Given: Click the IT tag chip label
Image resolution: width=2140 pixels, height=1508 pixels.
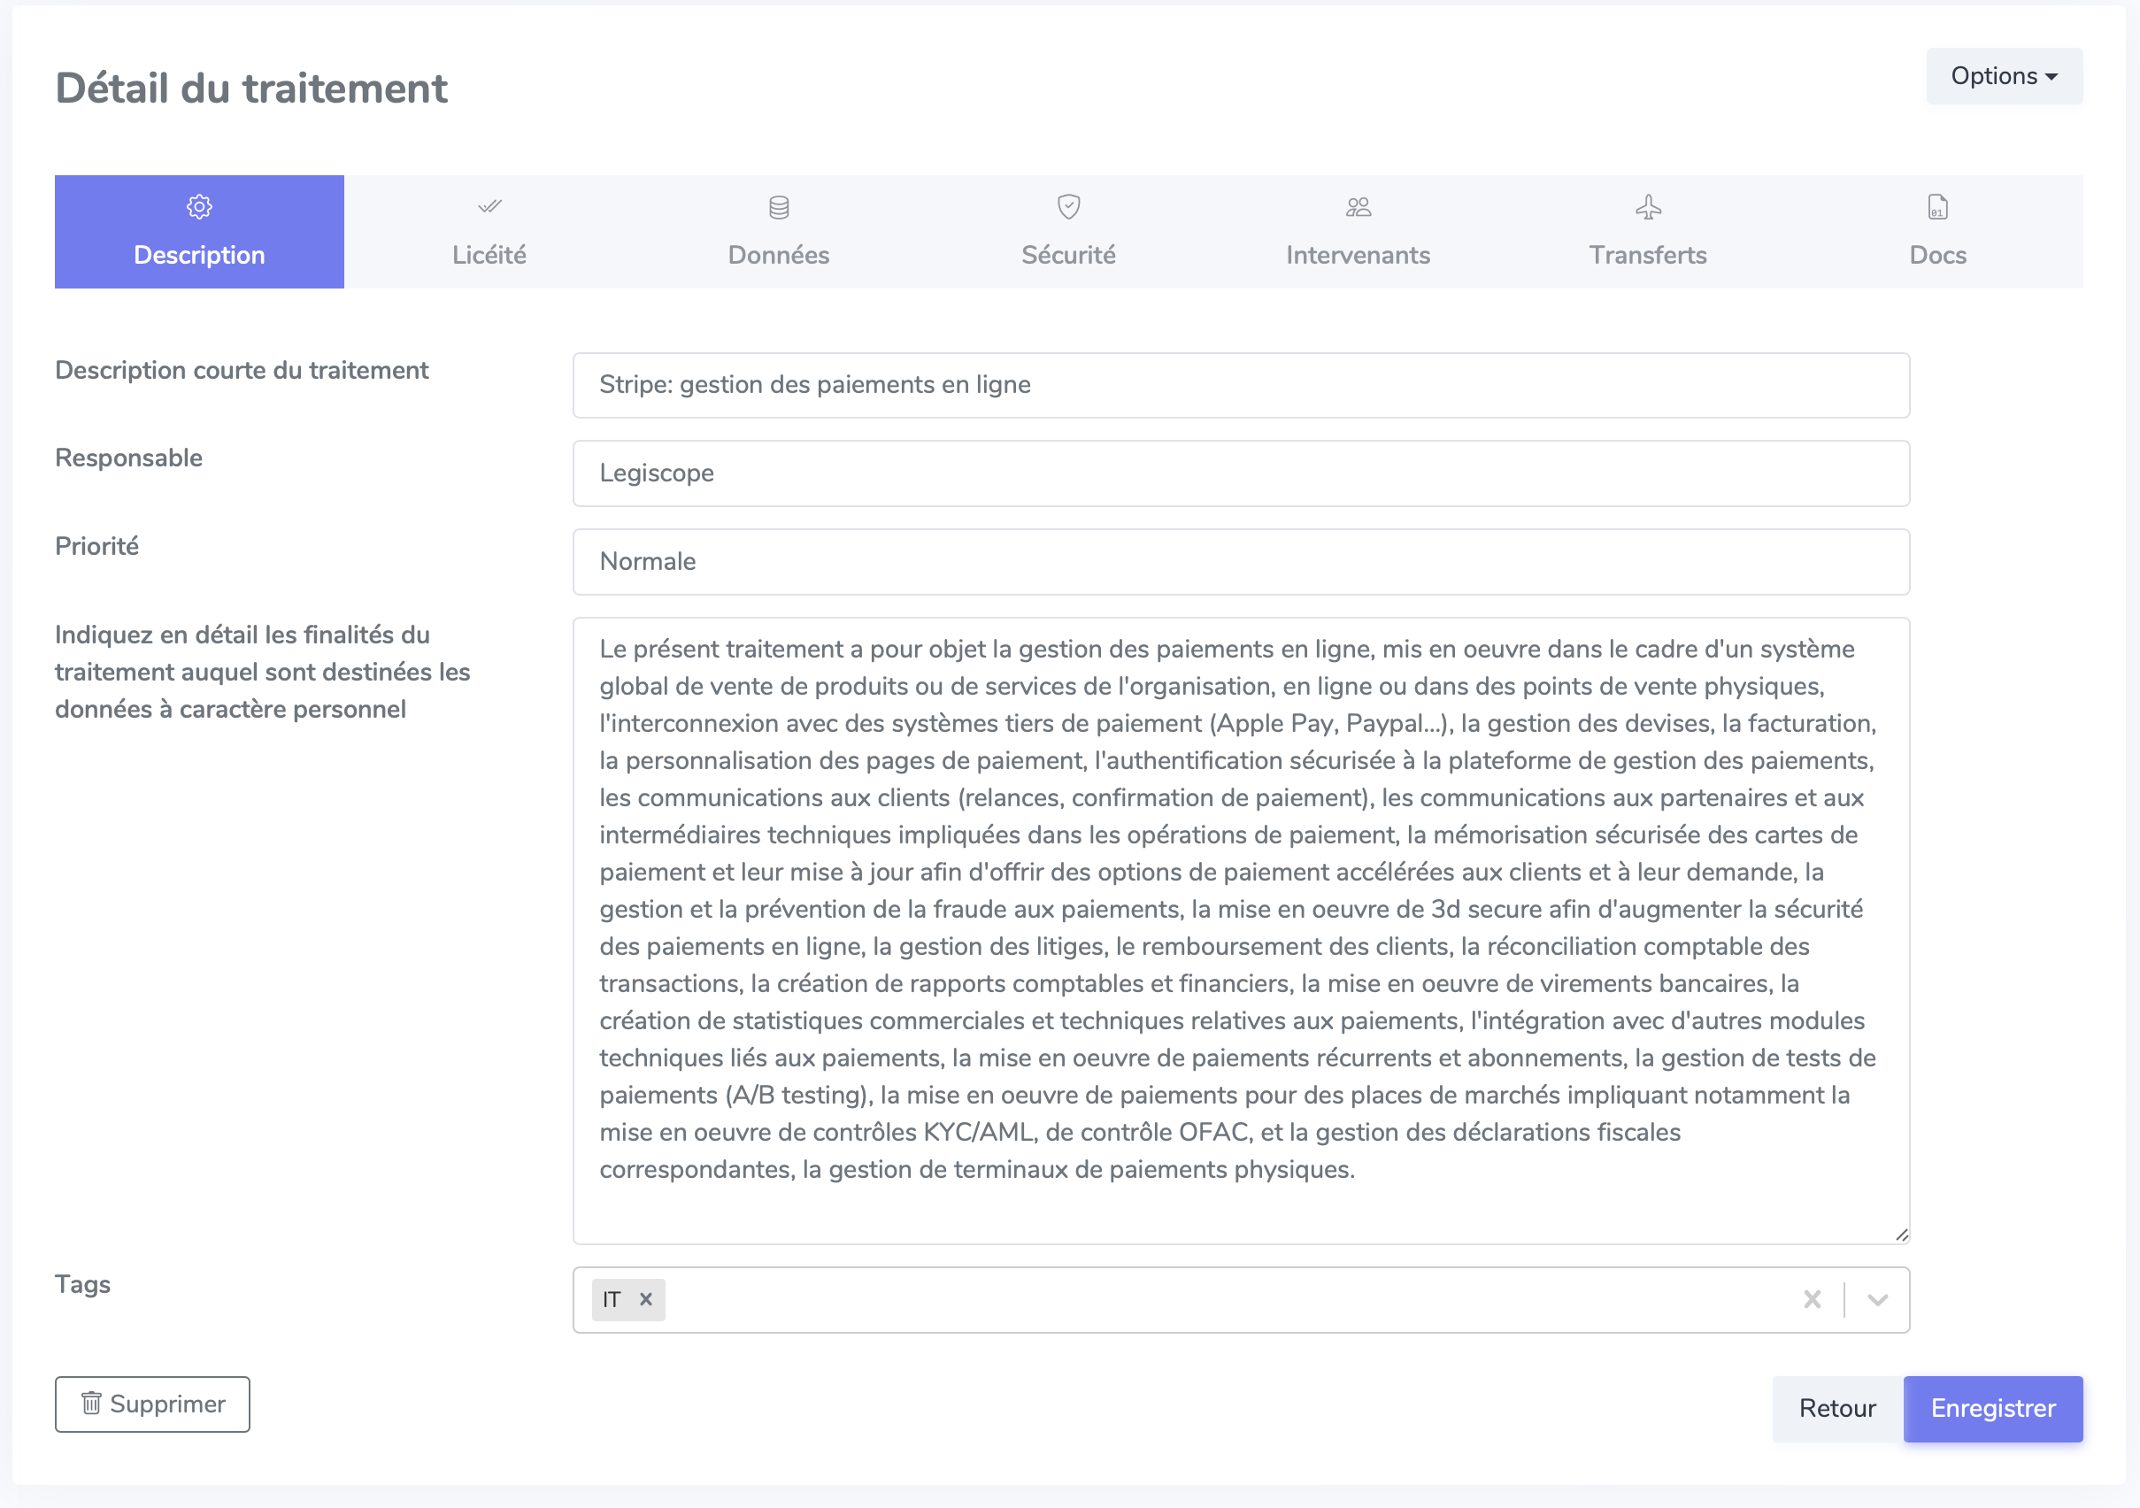Looking at the screenshot, I should coord(612,1299).
